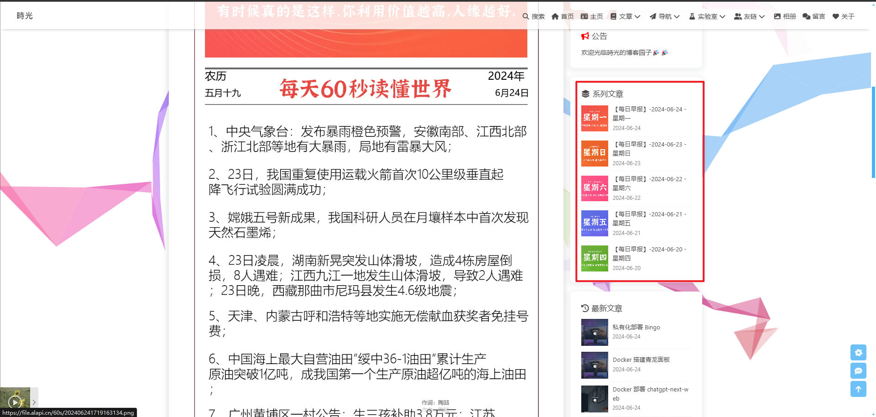Screen dimensions: 876x417
Task: Click the back-to-top arrow button
Action: [858, 389]
